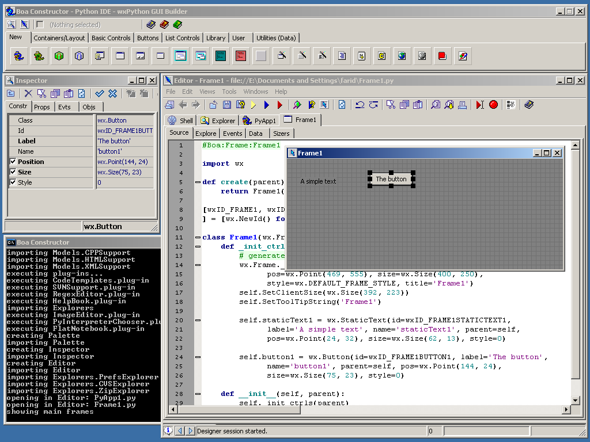Image resolution: width=590 pixels, height=442 pixels.
Task: Open the blue help book in the palette toolbar
Action: pyautogui.click(x=151, y=25)
